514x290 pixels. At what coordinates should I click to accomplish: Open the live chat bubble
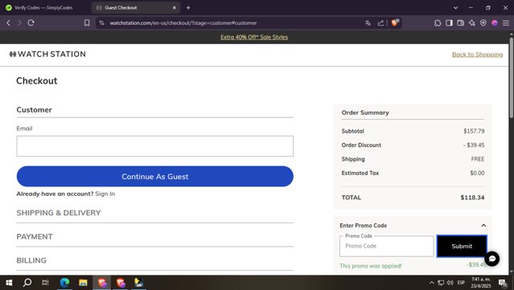(492, 259)
